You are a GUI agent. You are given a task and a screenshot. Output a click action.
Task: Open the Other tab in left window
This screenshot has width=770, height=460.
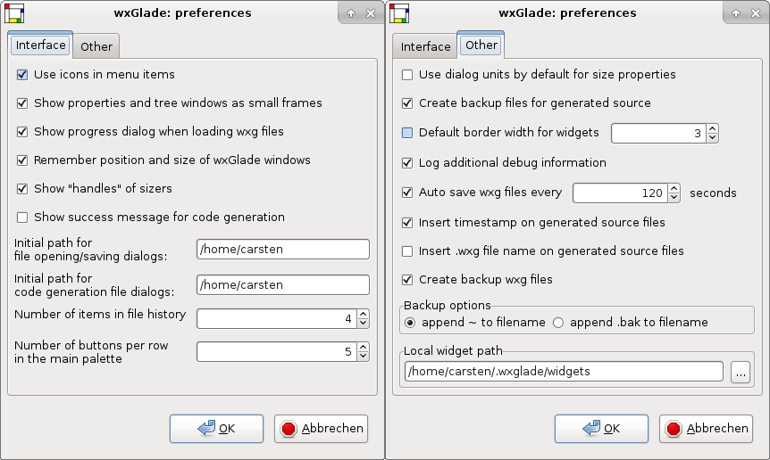tap(96, 46)
